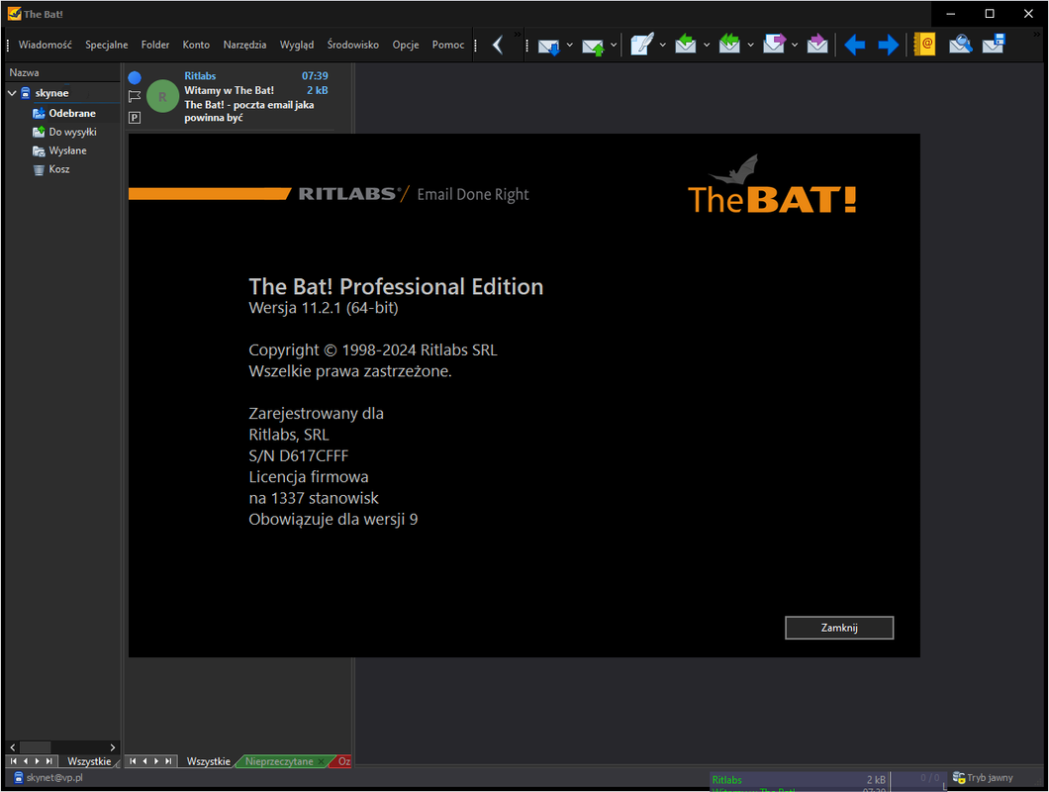This screenshot has height=792, width=1049.
Task: Open Get new mail dropdown arrow
Action: click(x=569, y=45)
